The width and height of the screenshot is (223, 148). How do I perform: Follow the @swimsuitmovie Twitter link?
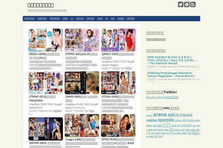pos(162,97)
